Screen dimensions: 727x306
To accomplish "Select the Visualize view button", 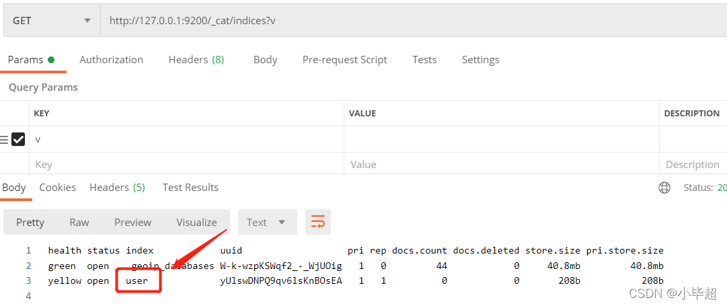I will point(196,223).
